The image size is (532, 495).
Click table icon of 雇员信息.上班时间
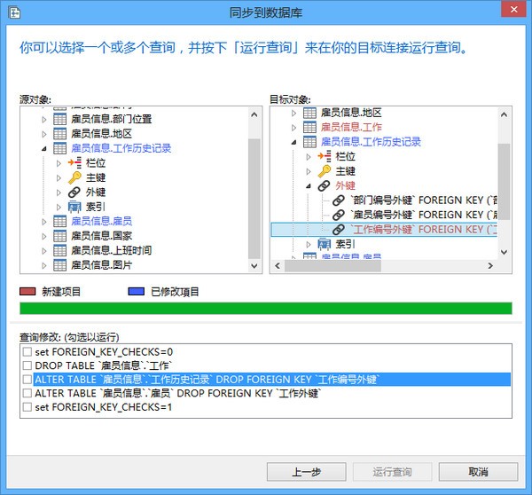click(x=59, y=250)
